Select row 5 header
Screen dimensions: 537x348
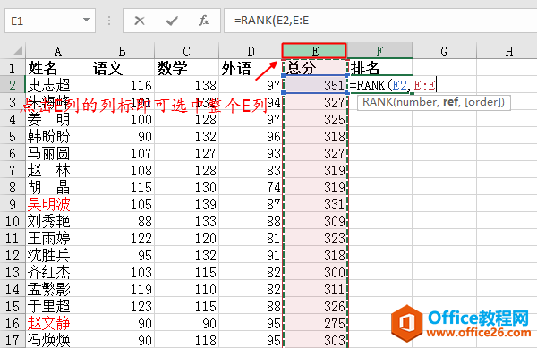pos(13,136)
